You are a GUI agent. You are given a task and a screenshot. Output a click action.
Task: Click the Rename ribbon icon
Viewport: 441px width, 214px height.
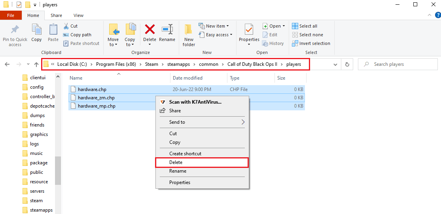[x=167, y=29]
